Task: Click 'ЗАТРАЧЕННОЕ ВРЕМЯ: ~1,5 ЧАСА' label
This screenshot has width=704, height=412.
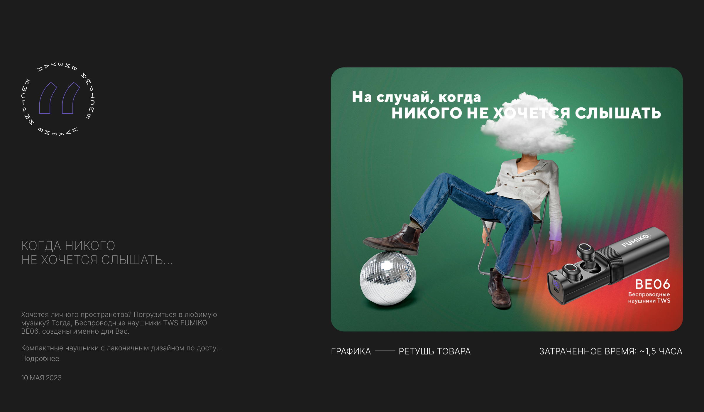Action: point(611,351)
